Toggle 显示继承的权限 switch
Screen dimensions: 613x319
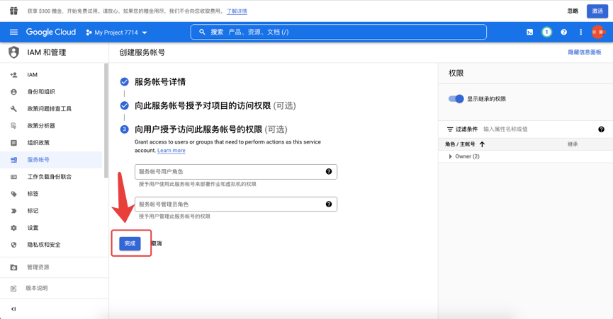coord(456,98)
